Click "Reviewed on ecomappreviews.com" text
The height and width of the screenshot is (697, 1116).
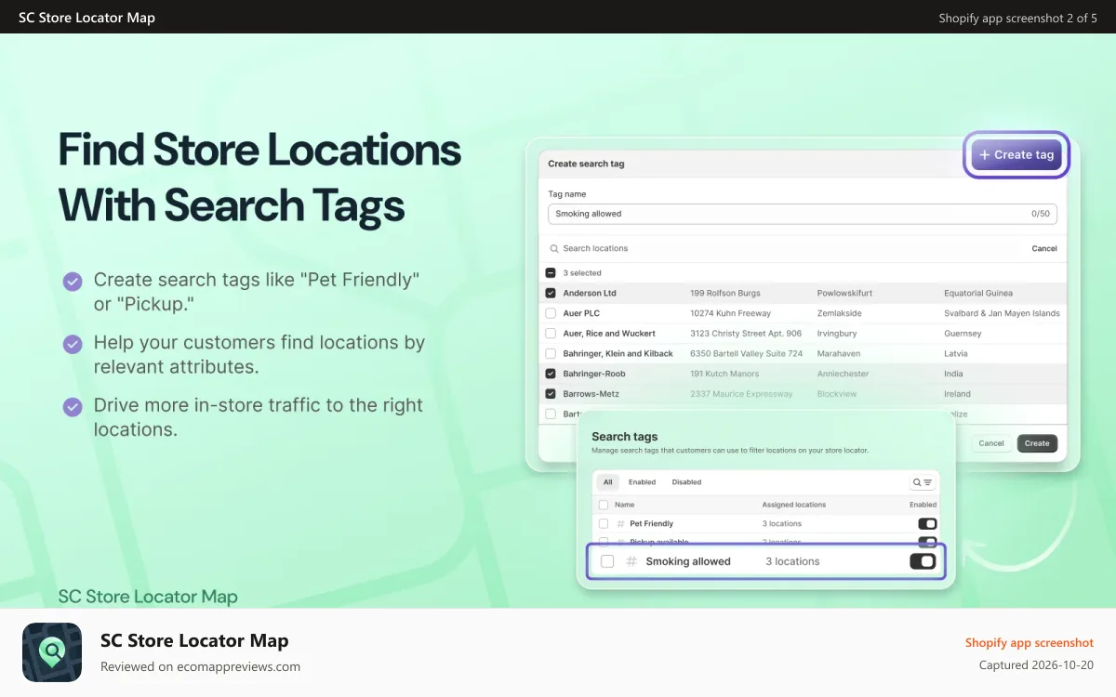[200, 666]
